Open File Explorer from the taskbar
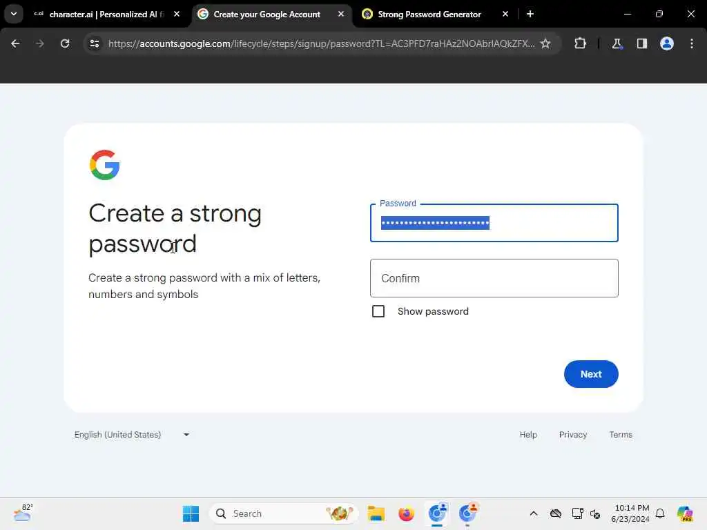The width and height of the screenshot is (707, 530). (376, 513)
